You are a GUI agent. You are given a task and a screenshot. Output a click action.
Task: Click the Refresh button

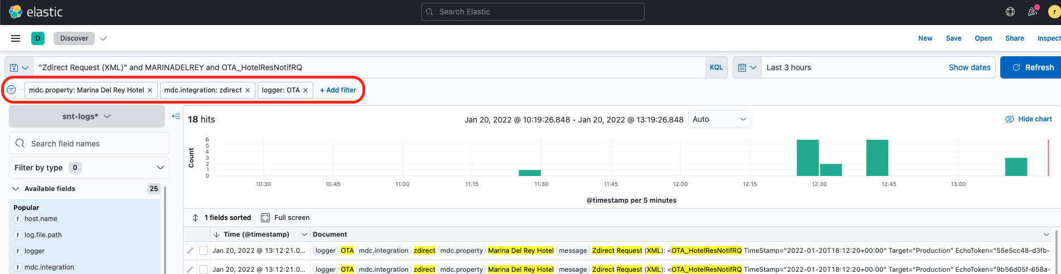click(1031, 67)
